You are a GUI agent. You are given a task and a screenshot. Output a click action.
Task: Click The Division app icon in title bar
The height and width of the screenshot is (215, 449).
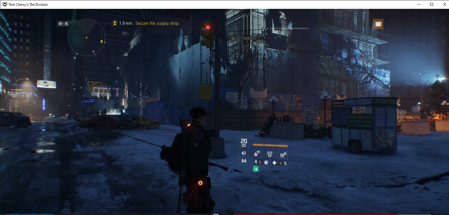click(5, 4)
